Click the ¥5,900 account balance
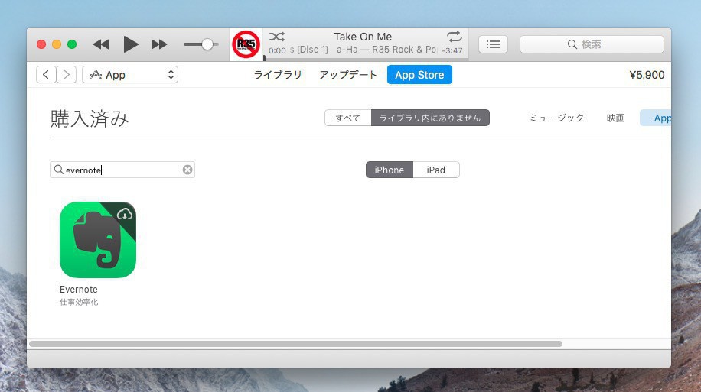Viewport: 701px width, 392px height. click(x=646, y=75)
